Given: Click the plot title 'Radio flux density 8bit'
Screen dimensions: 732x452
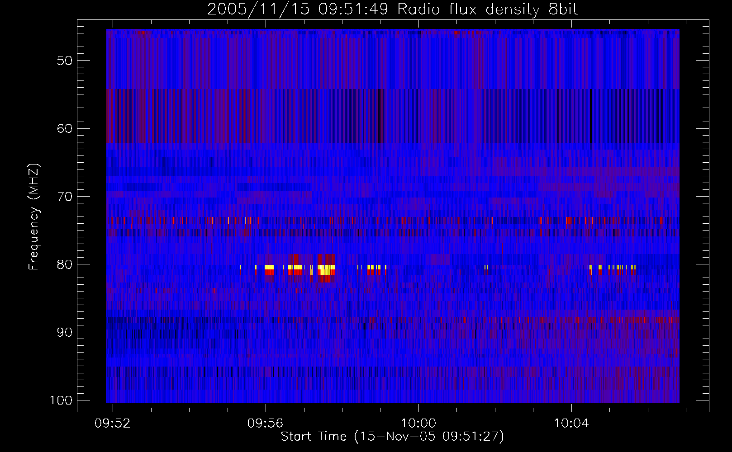Looking at the screenshot, I should click(x=487, y=9).
